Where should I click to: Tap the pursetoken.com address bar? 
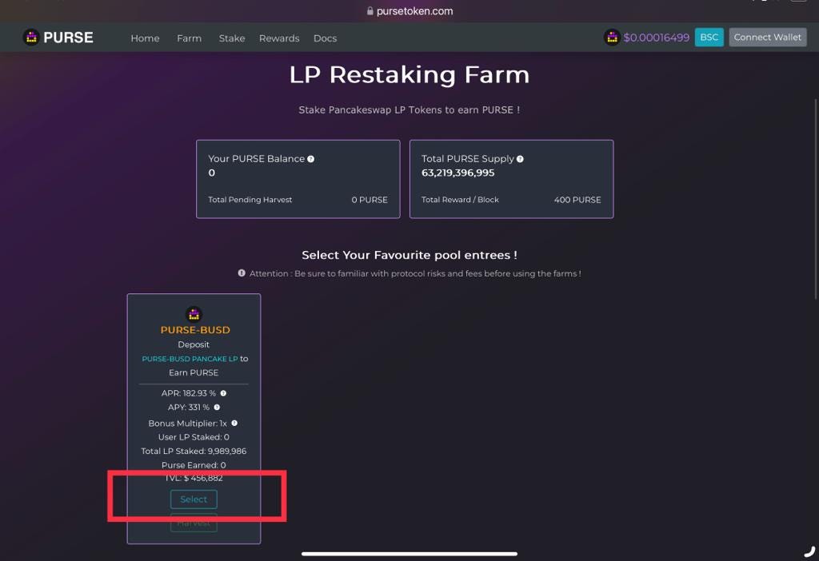click(x=409, y=11)
